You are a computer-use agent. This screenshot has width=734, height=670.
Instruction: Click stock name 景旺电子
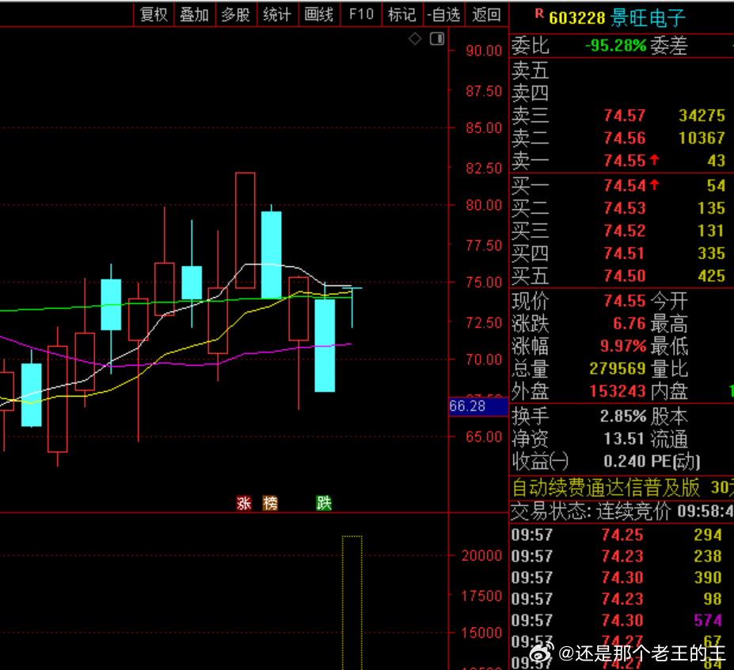(648, 17)
